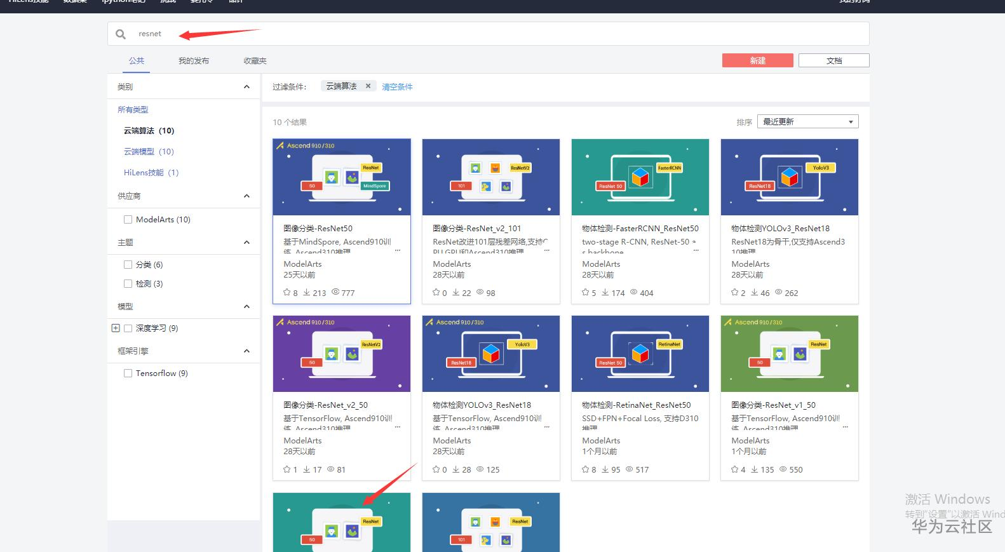1005x552 pixels.
Task: Expand the 深度学习 tree node plus icon
Action: click(116, 328)
